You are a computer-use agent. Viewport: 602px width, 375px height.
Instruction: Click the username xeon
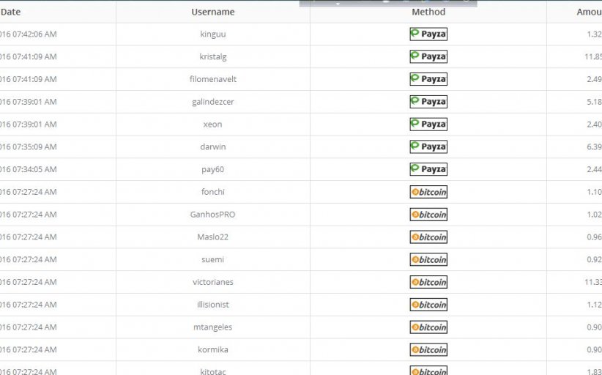212,125
